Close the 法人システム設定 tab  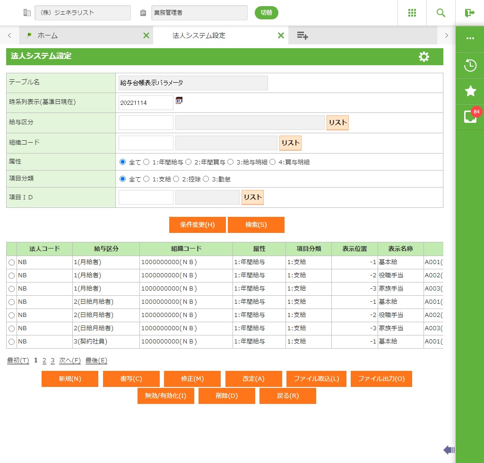point(281,35)
